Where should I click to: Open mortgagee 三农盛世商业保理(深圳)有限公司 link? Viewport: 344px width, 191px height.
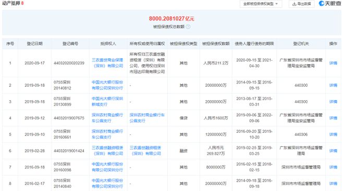click(x=107, y=63)
